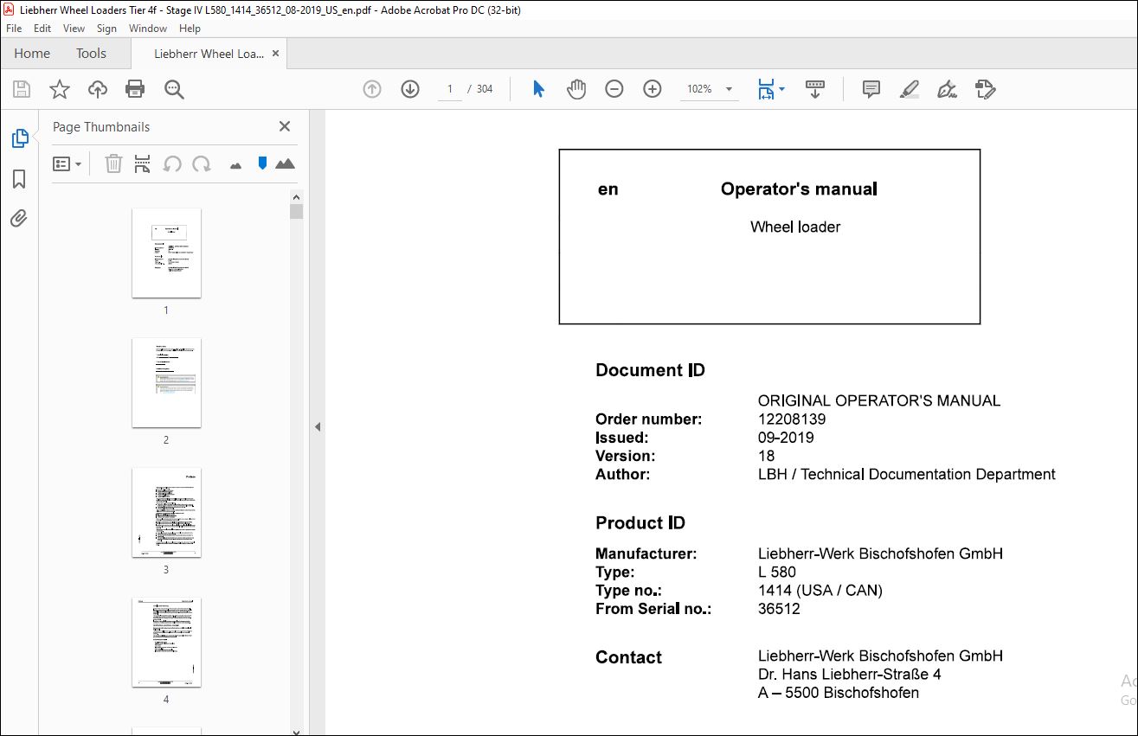Go to previous page arrow

click(x=372, y=89)
